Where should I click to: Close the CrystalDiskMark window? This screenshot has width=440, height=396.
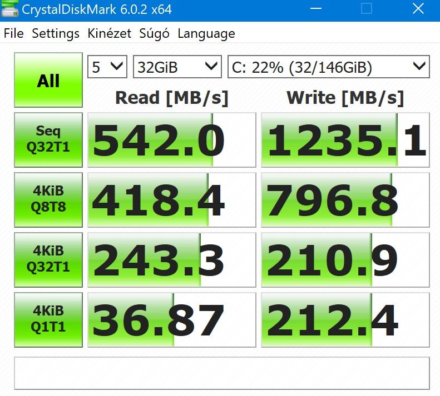(x=418, y=9)
